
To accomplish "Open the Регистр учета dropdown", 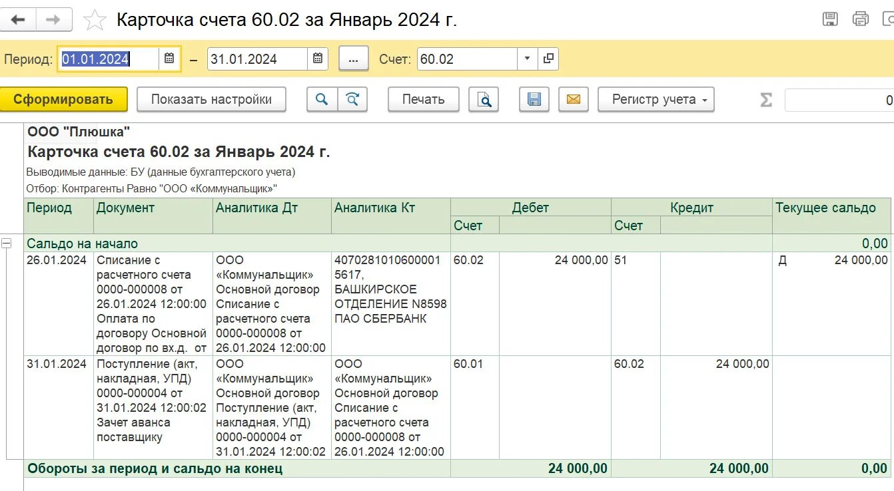I will click(656, 100).
